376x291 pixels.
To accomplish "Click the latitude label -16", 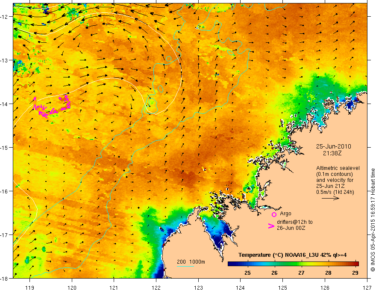I will click(x=5, y=191).
